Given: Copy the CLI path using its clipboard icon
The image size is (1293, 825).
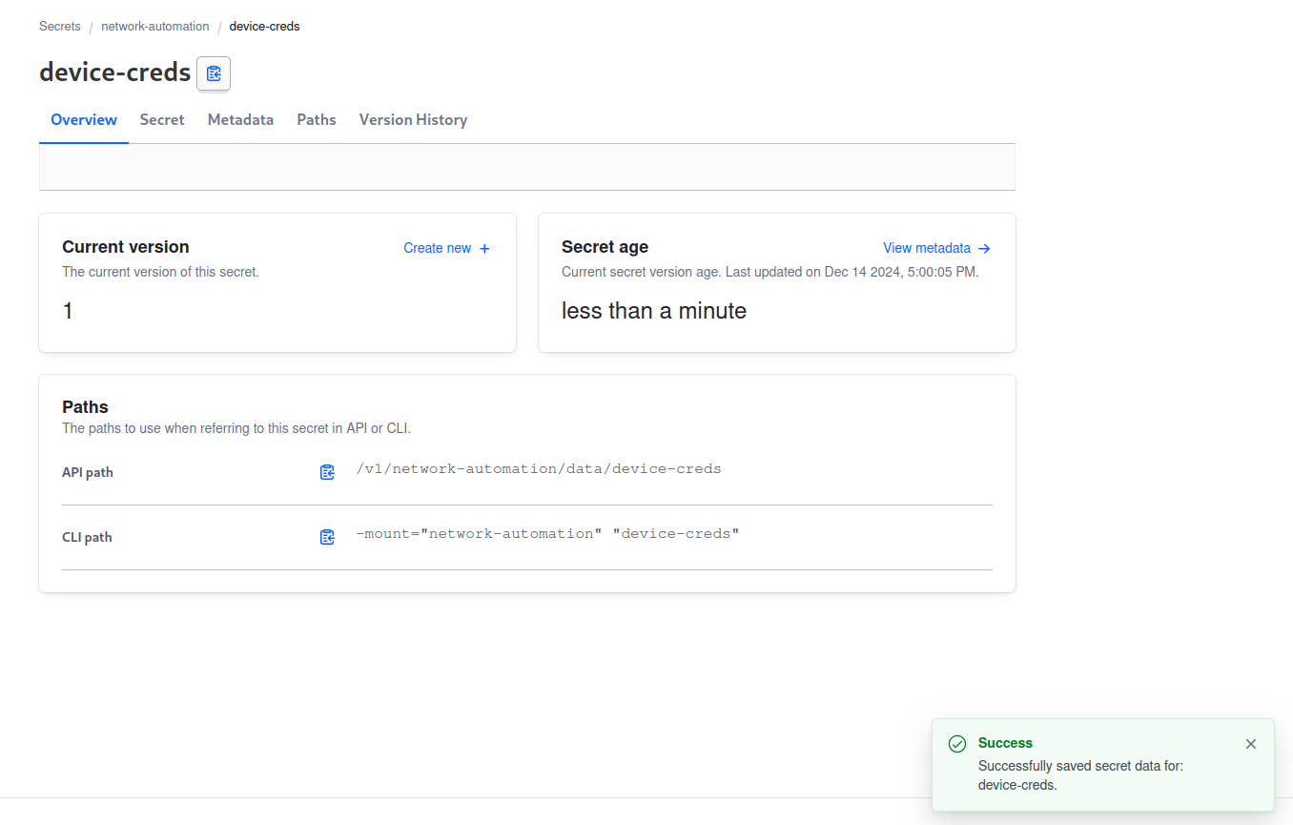Looking at the screenshot, I should [x=327, y=537].
